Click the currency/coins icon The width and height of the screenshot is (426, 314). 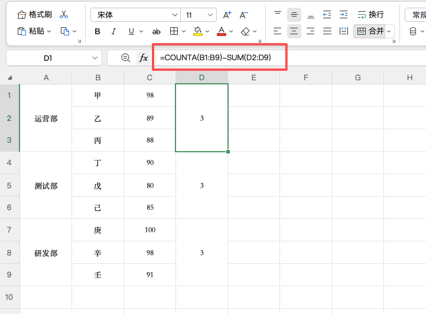tap(413, 31)
